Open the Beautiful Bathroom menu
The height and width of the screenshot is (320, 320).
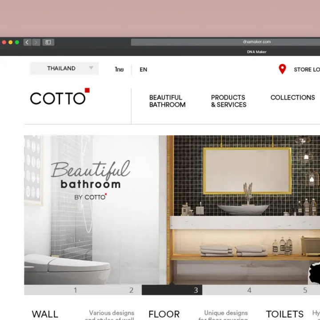(x=168, y=101)
